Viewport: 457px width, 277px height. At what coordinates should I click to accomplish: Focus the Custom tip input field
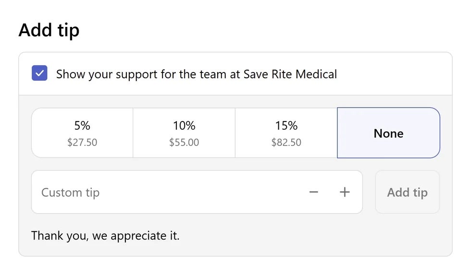click(x=168, y=192)
